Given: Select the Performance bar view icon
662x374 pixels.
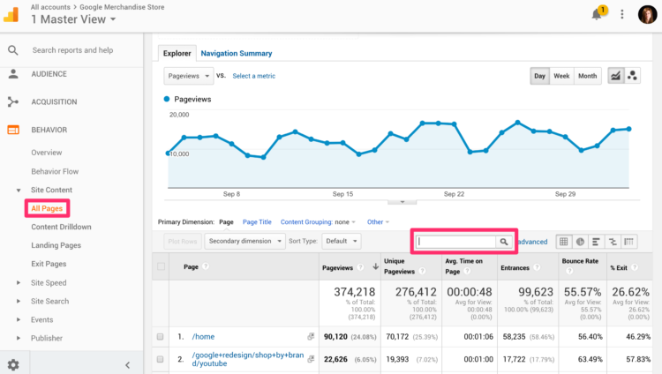Looking at the screenshot, I should pos(596,242).
